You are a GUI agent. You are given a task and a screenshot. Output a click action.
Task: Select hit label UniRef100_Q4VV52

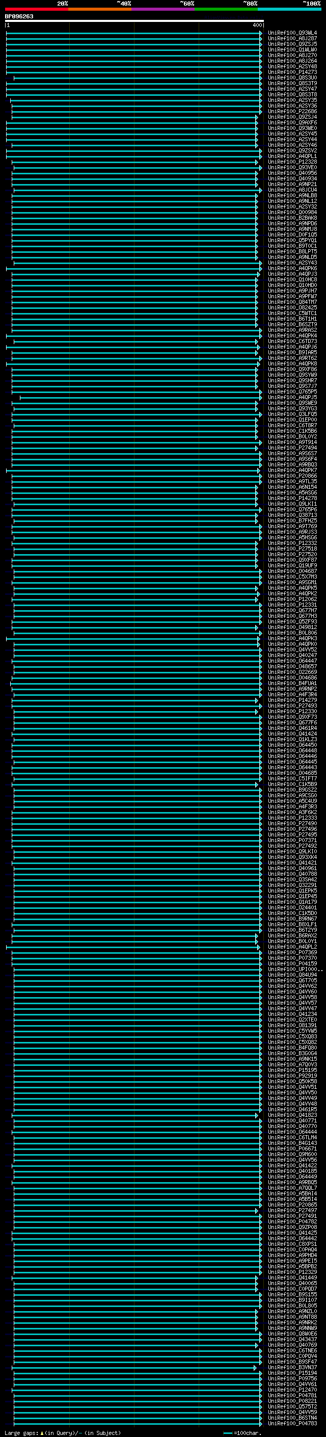tap(292, 650)
